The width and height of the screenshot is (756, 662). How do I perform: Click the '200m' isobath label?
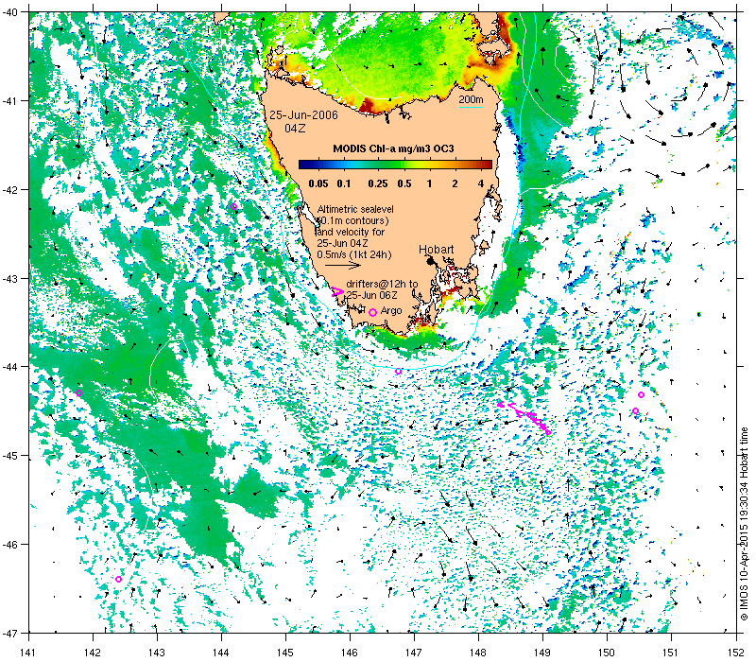click(471, 99)
